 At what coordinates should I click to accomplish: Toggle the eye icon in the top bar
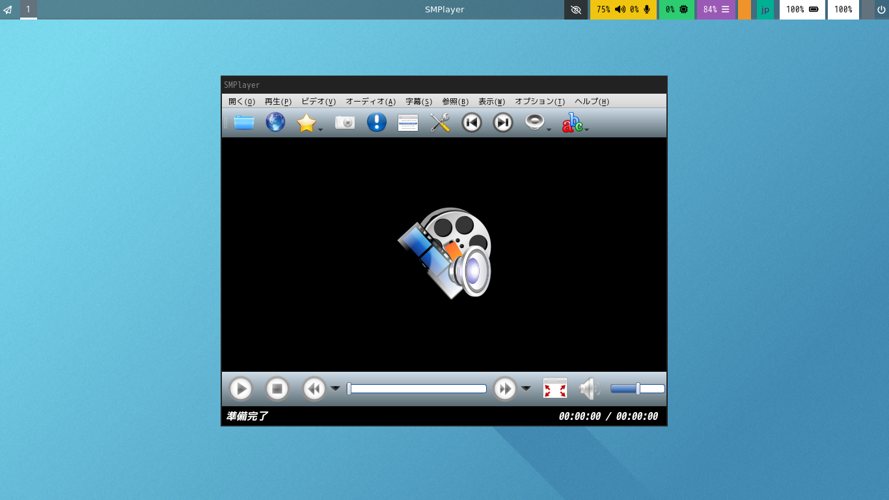pos(575,10)
